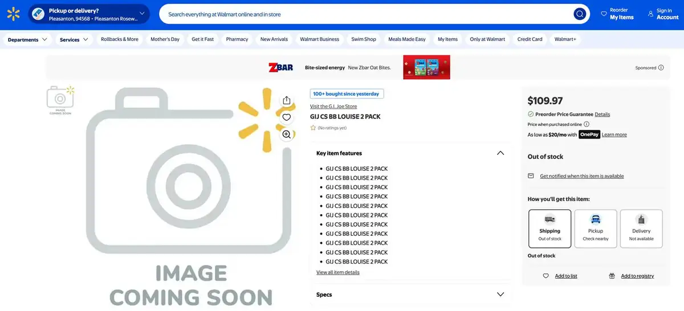Add item to favorites heart icon
Screen dimensions: 684x311
pos(287,117)
